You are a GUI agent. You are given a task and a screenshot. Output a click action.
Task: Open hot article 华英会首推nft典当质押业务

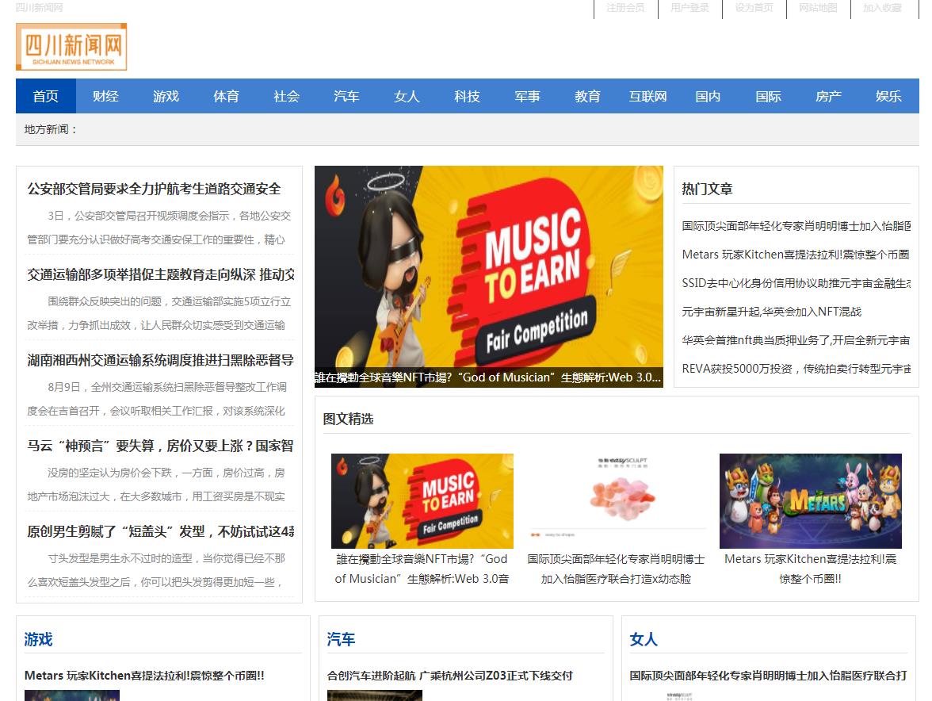click(x=796, y=340)
